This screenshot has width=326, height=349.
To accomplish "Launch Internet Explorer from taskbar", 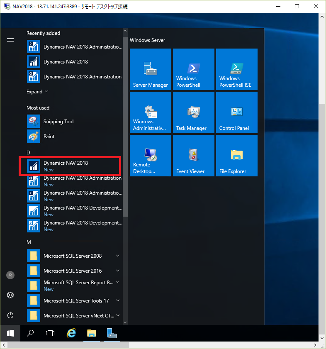I will [71, 333].
